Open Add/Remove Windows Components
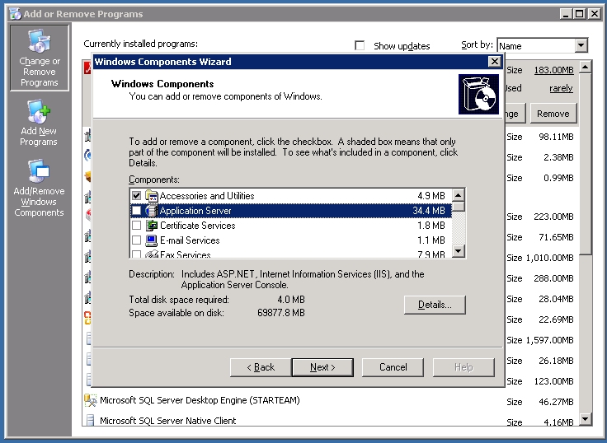The image size is (607, 443). 39,188
